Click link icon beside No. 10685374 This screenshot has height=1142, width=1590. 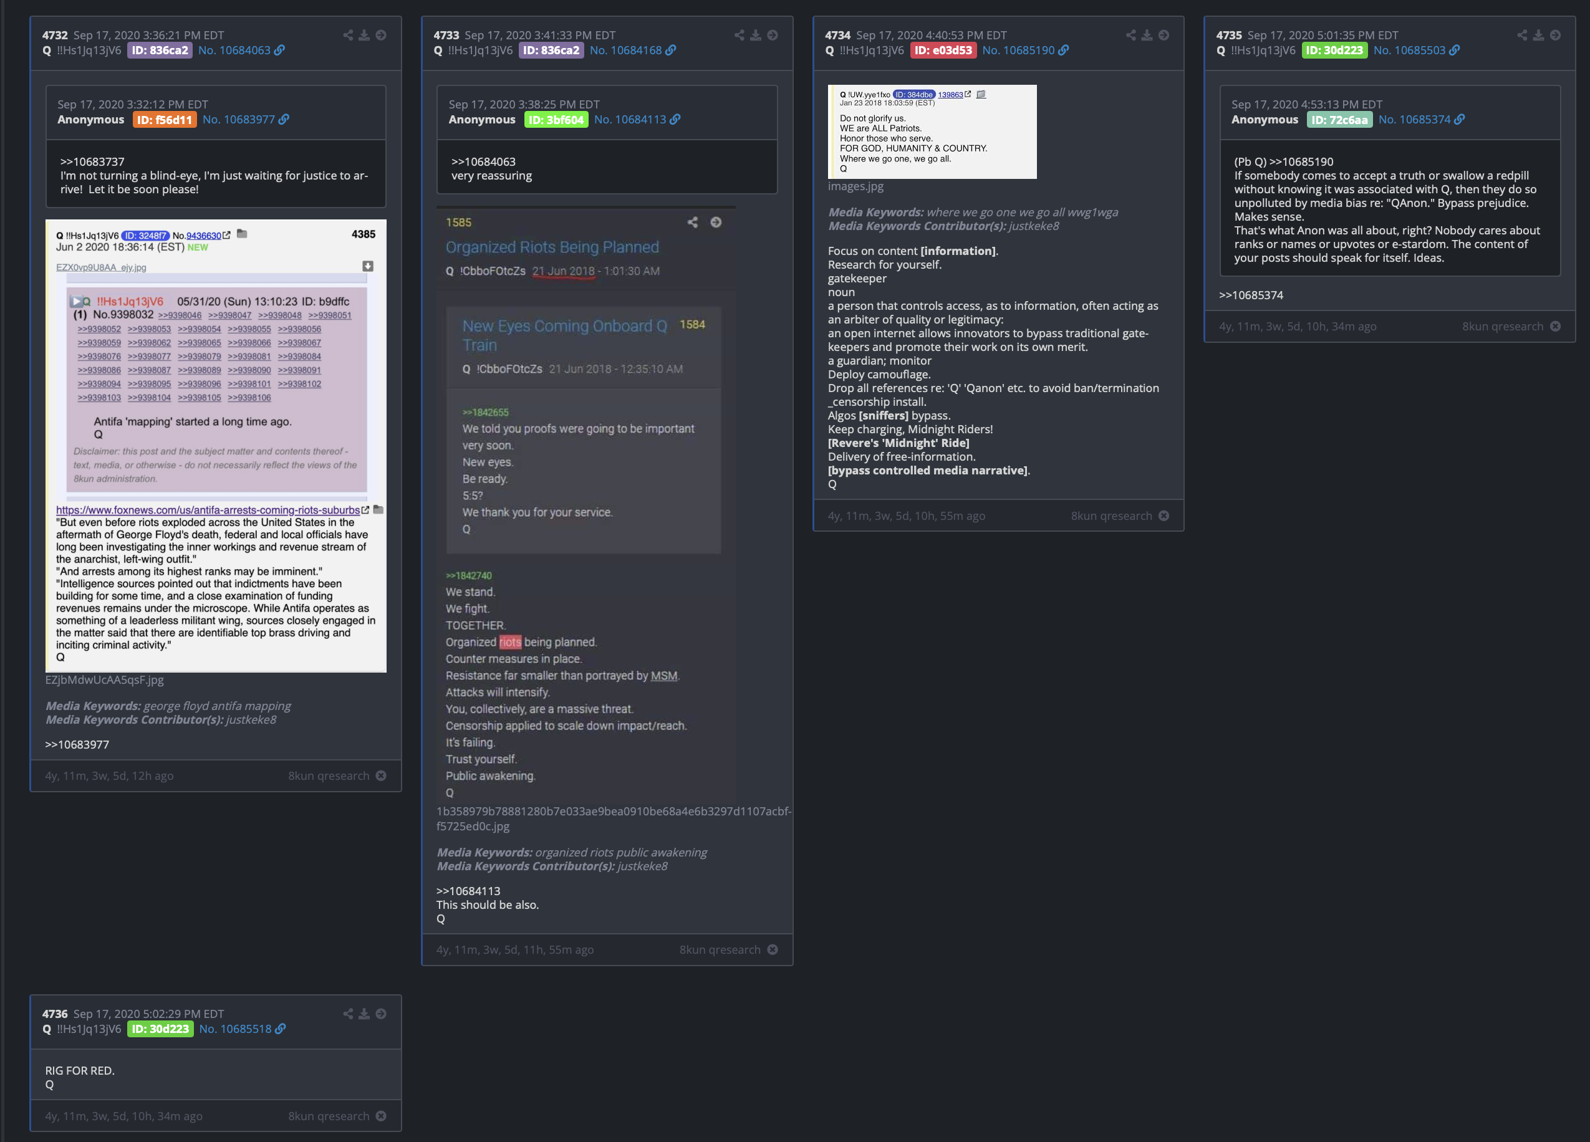1460,120
